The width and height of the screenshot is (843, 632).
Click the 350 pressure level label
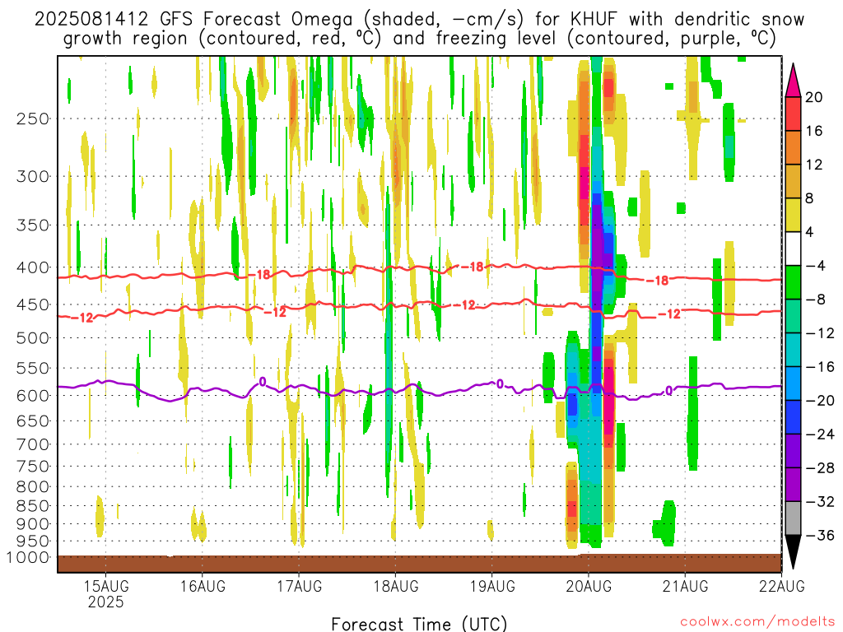(x=33, y=225)
